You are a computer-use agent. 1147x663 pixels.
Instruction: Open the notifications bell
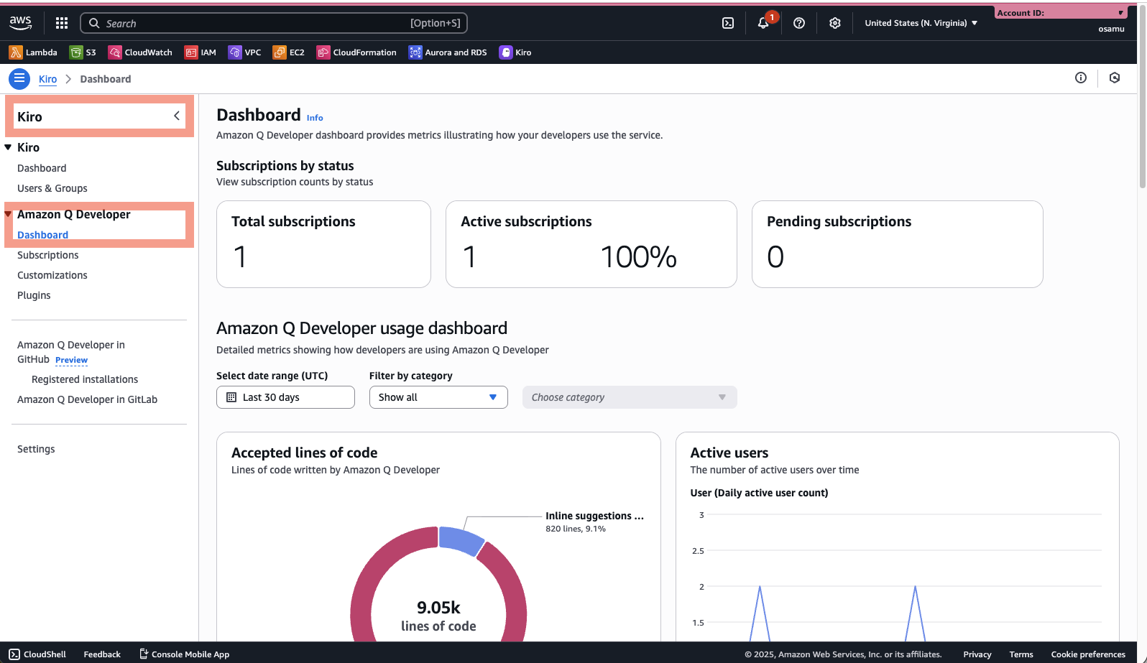(763, 23)
